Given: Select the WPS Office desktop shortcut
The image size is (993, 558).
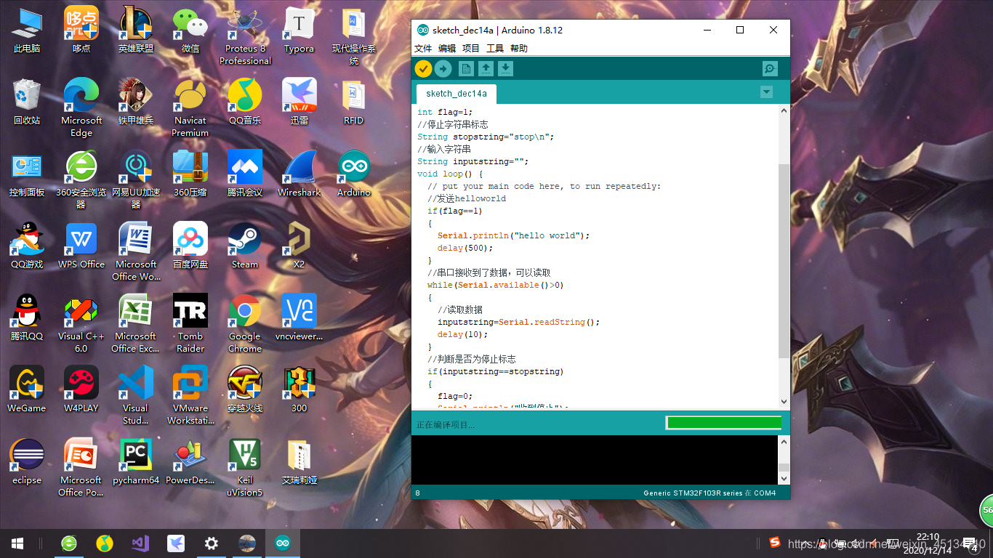Looking at the screenshot, I should pos(81,246).
